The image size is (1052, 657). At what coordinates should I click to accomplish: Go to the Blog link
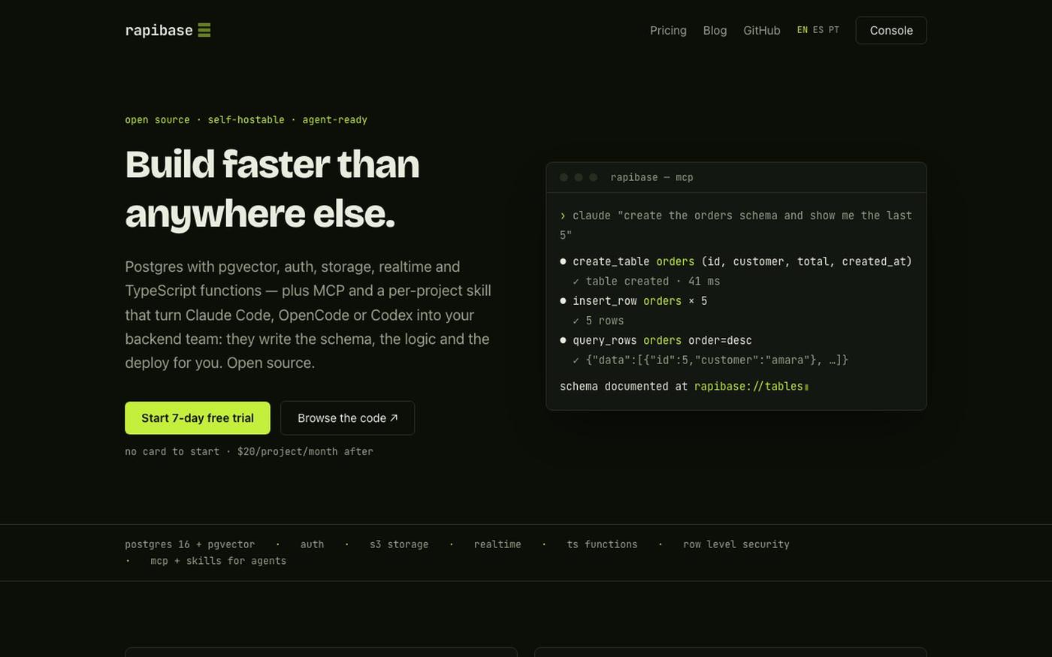point(715,30)
